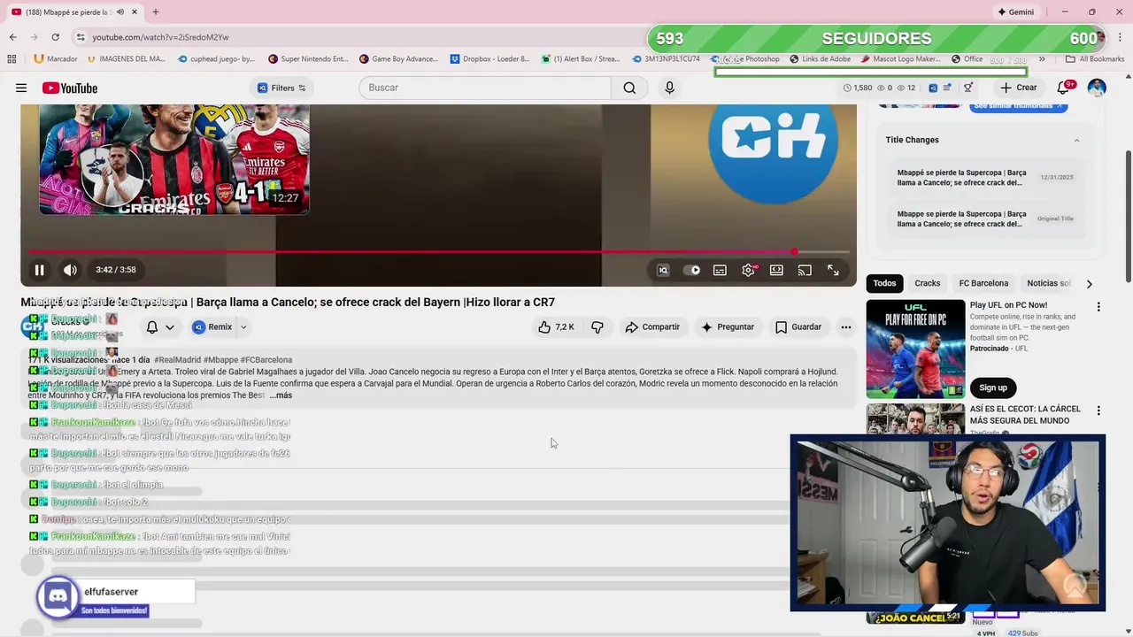The height and width of the screenshot is (637, 1133).
Task: Open options menu for UFL ad
Action: 1098,307
